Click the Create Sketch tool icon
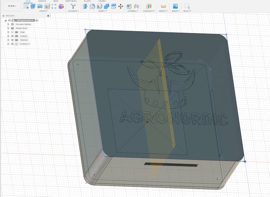Viewport: 270px width, 197px height. tap(26, 6)
